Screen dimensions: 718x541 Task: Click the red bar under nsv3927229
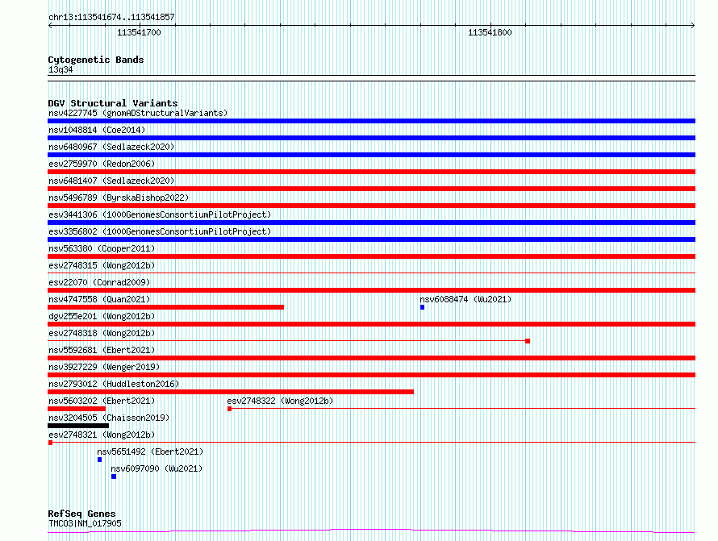371,375
